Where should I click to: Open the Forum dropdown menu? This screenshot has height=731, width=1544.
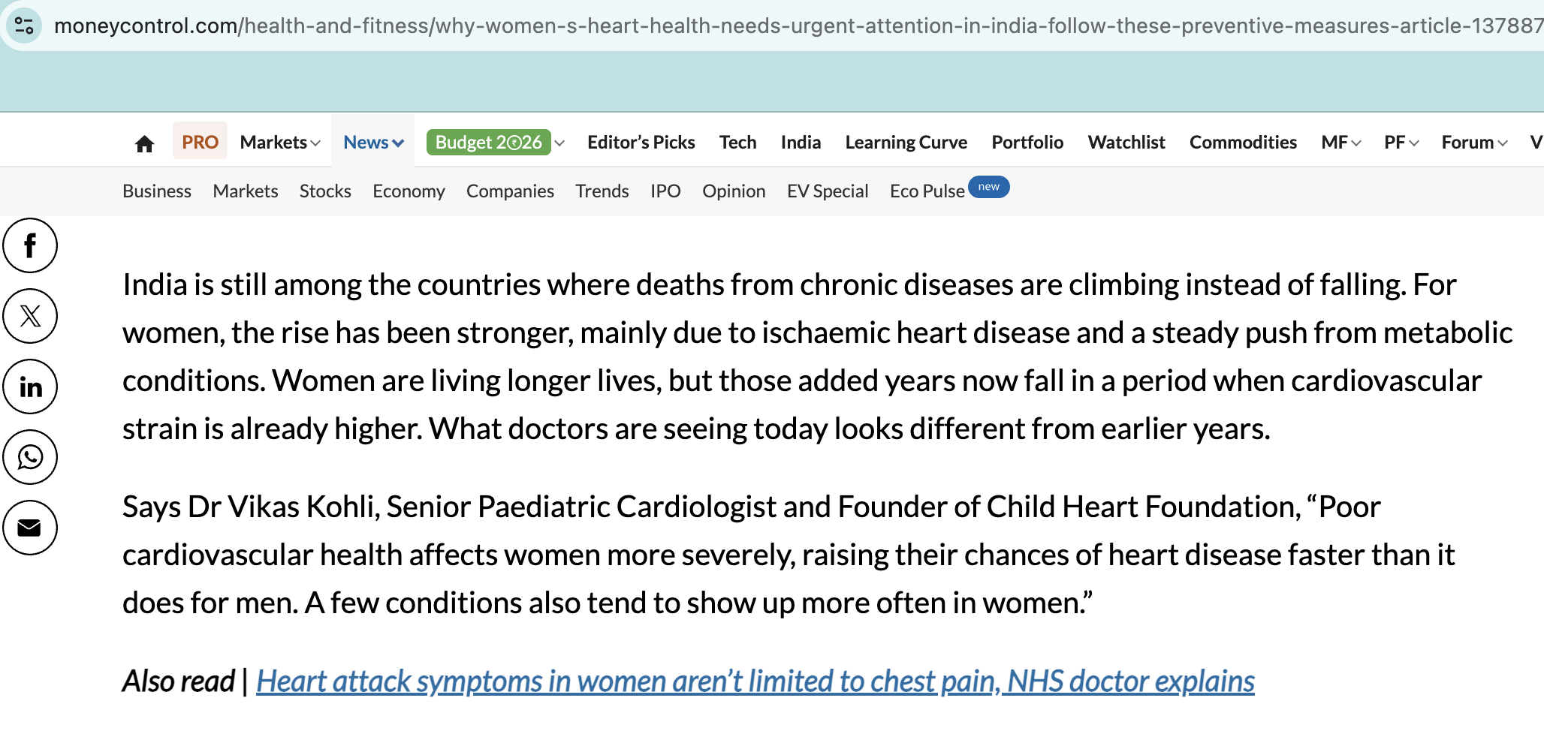(1473, 142)
